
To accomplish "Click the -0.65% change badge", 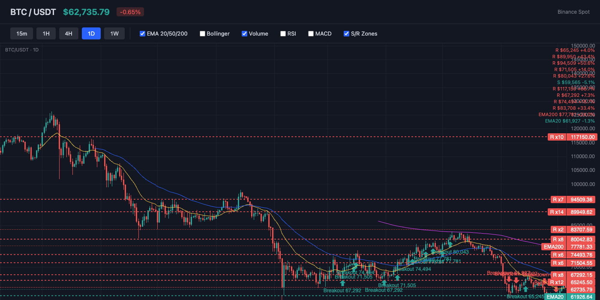I will click(130, 12).
